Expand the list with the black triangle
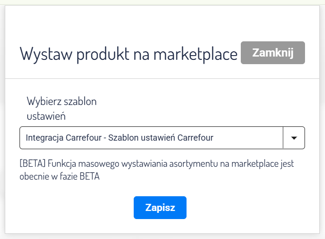 pyautogui.click(x=294, y=138)
